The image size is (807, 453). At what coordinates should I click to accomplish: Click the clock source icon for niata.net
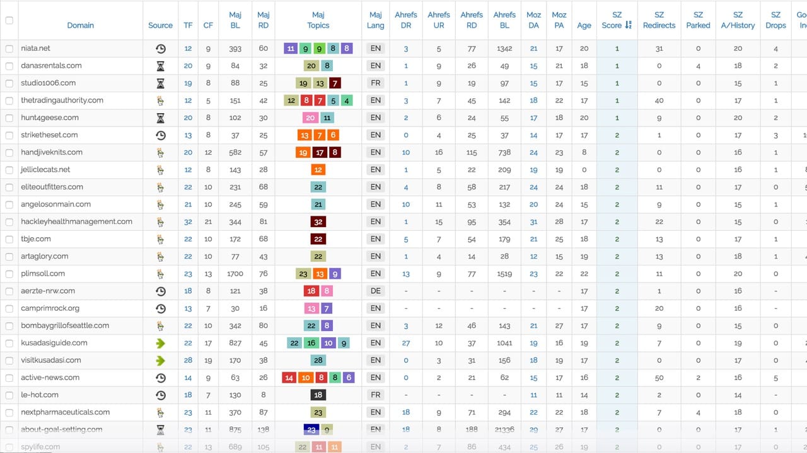point(161,48)
